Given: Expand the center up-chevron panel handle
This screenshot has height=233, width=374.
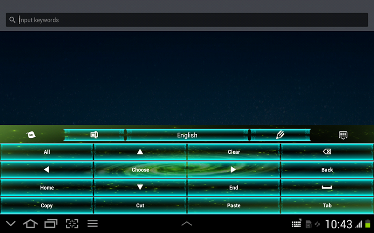Looking at the screenshot, I should 187,224.
